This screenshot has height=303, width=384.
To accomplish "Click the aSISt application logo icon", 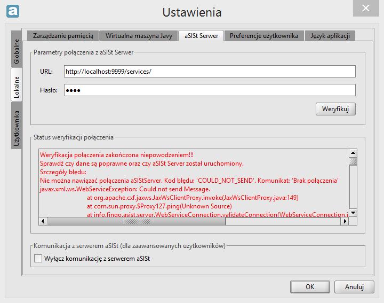I will [x=13, y=11].
